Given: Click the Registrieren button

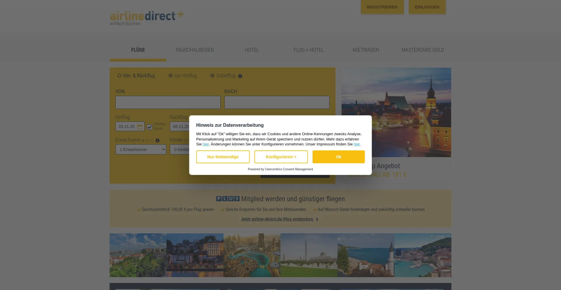Looking at the screenshot, I should point(382,7).
